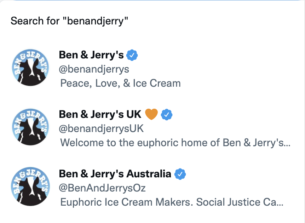Click the @benandjerrys handle
This screenshot has width=305, height=223.
coord(94,69)
